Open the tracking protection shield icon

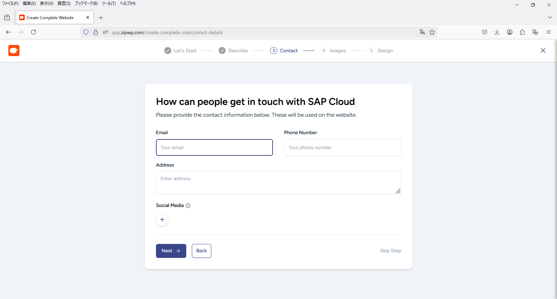tap(86, 32)
